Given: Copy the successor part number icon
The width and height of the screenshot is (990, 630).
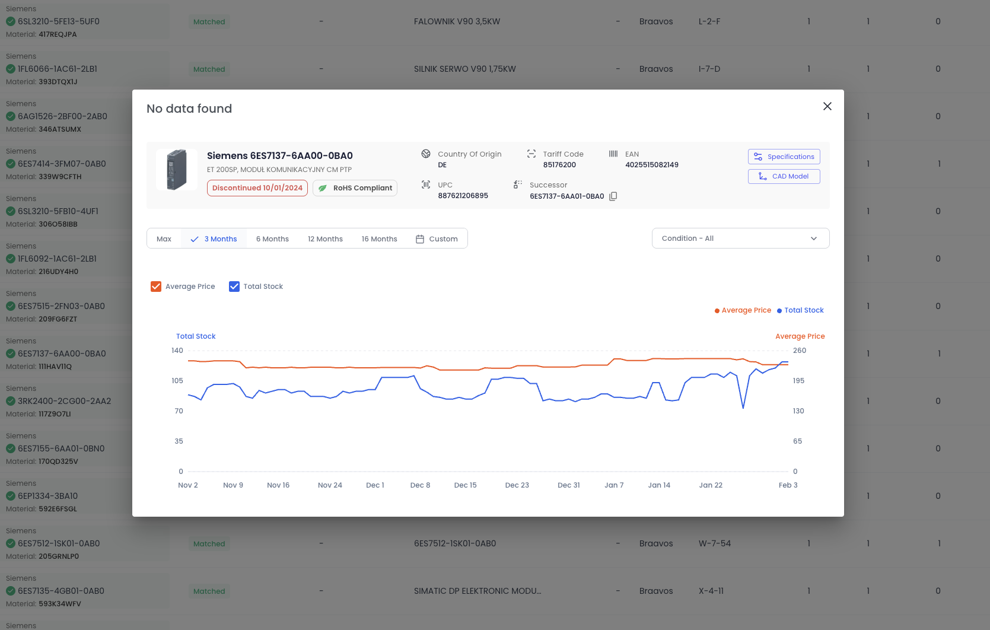Looking at the screenshot, I should (613, 196).
